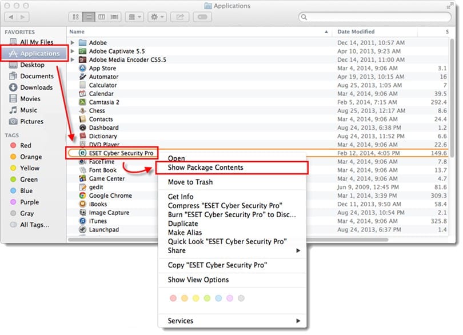Viewport: 463px width, 335px height.
Task: Open the Arrange items dropdown
Action: [134, 17]
